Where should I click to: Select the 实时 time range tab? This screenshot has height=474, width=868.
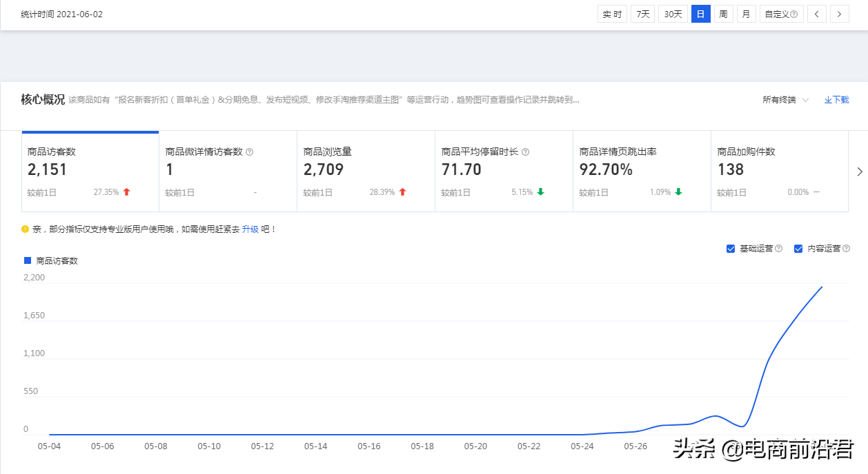click(x=612, y=14)
